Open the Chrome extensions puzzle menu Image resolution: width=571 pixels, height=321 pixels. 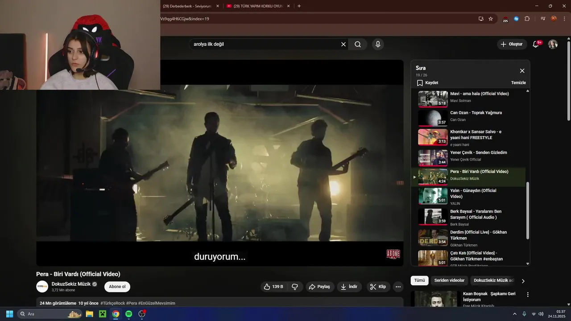coord(527,19)
